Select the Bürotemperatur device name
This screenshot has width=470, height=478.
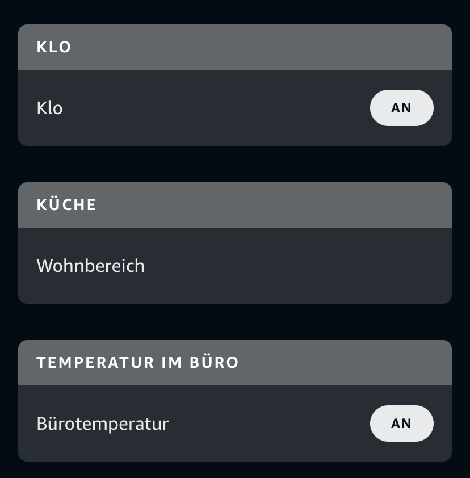coord(102,424)
